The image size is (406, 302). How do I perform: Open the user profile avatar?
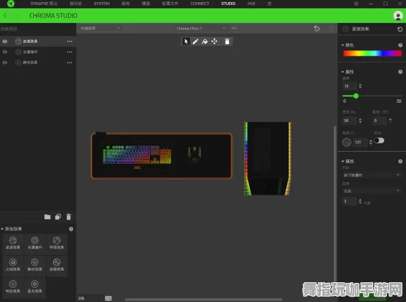click(x=398, y=16)
